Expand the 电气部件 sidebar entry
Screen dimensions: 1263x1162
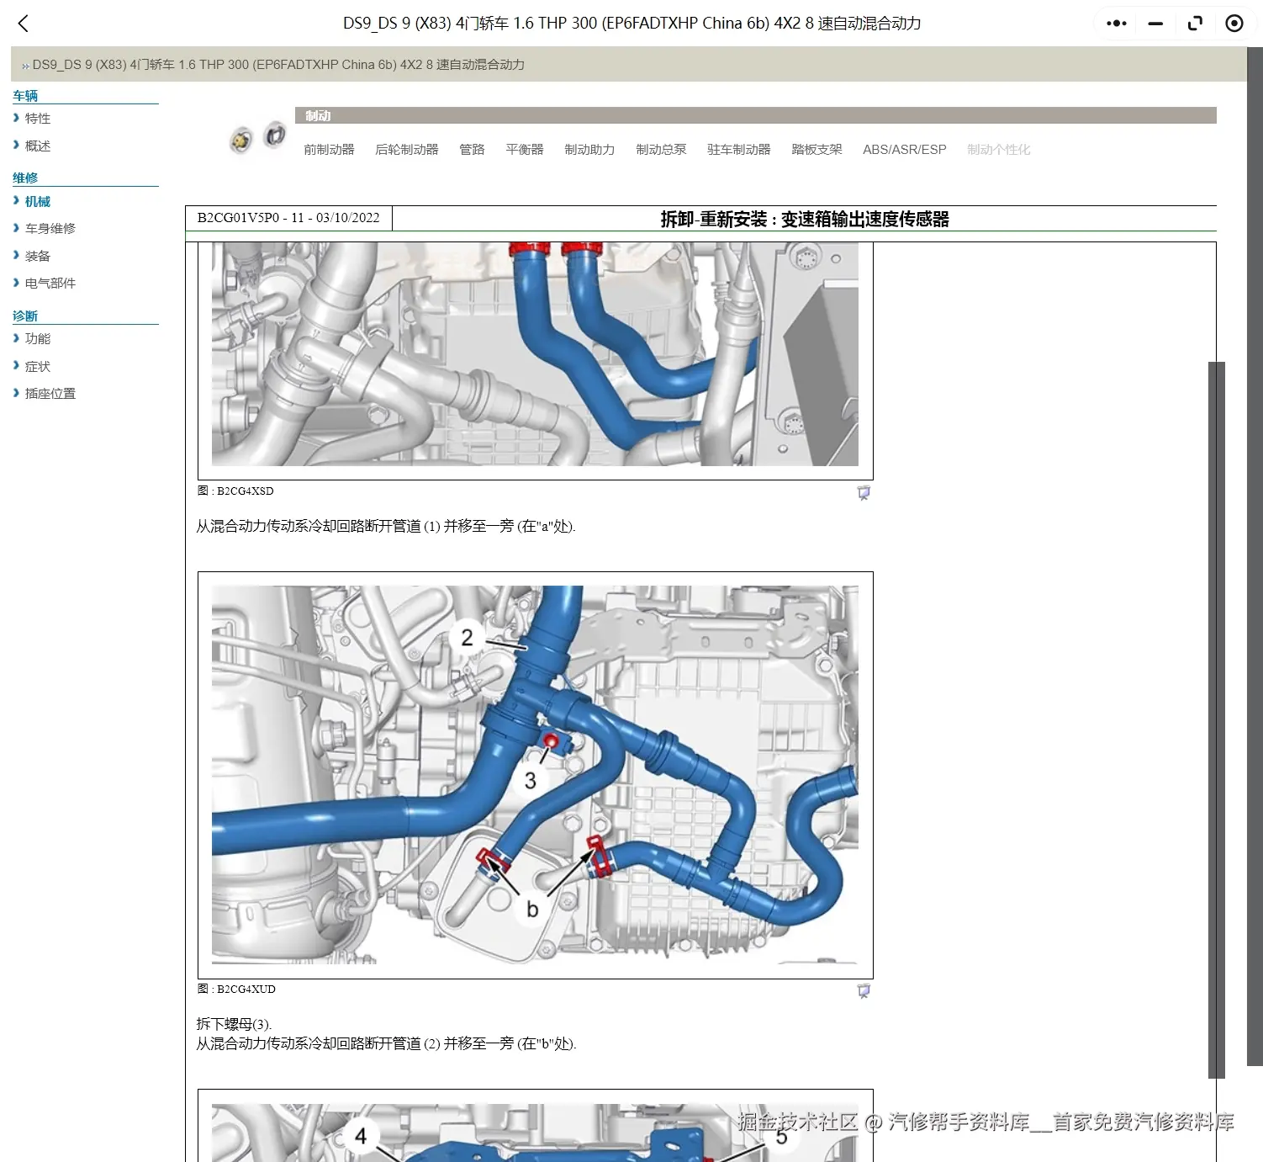50,283
